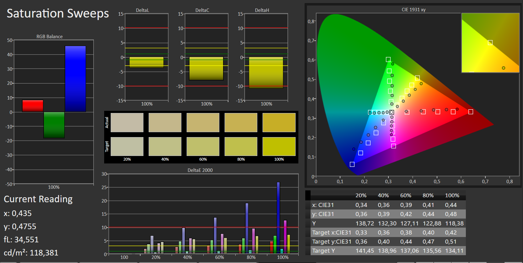Select the x: CIE31 row label
Viewport: 523px width, 263px height.
pos(323,205)
